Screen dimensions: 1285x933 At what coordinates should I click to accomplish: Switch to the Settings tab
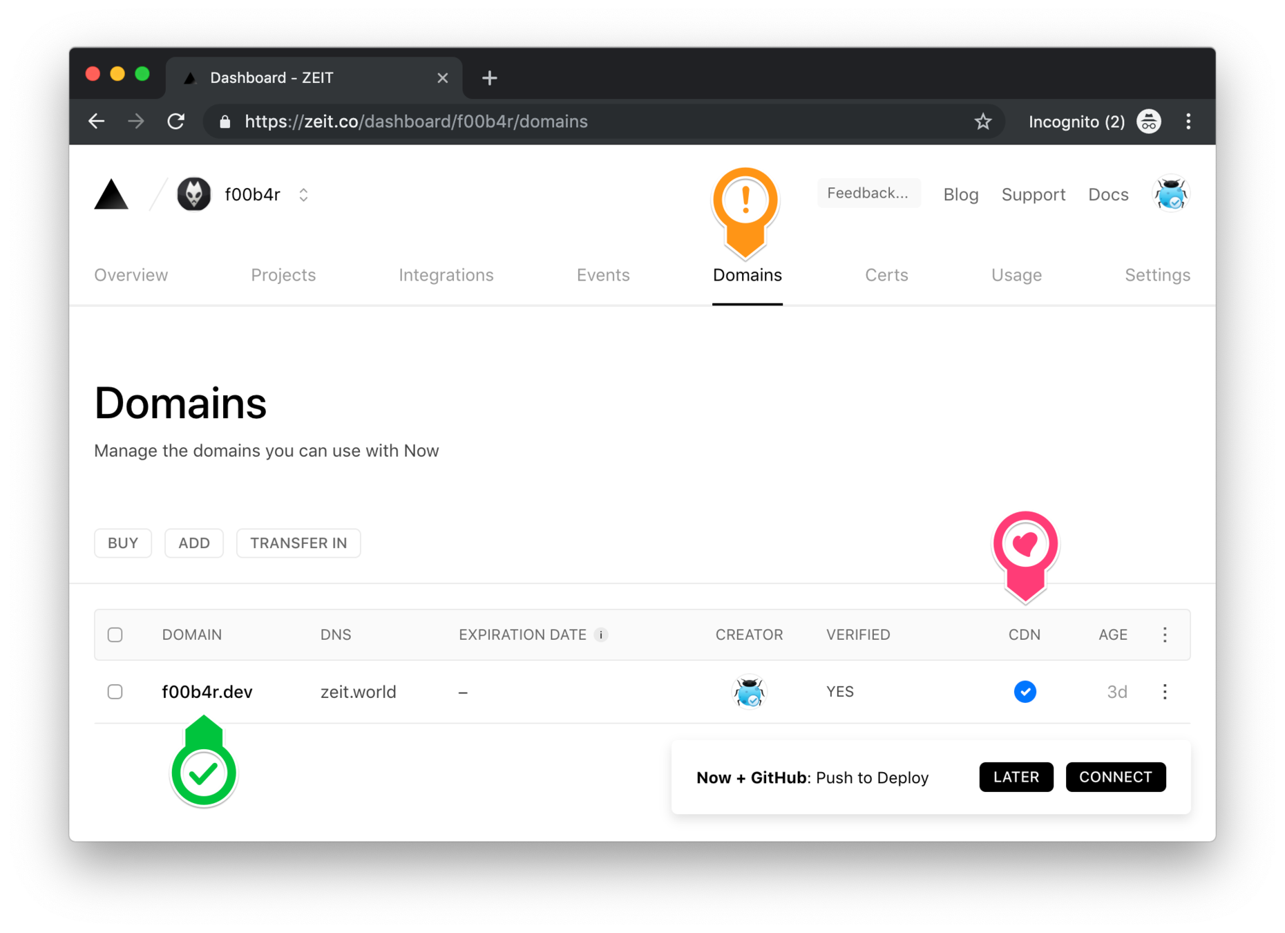(x=1157, y=275)
